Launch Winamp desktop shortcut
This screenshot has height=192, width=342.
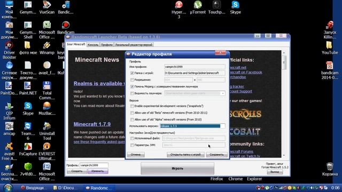pos(46,48)
